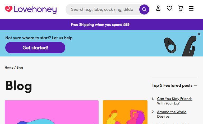Screen dimensions: 203x124
Task: Click the Blog breadcrumb item
Action: click(20, 68)
